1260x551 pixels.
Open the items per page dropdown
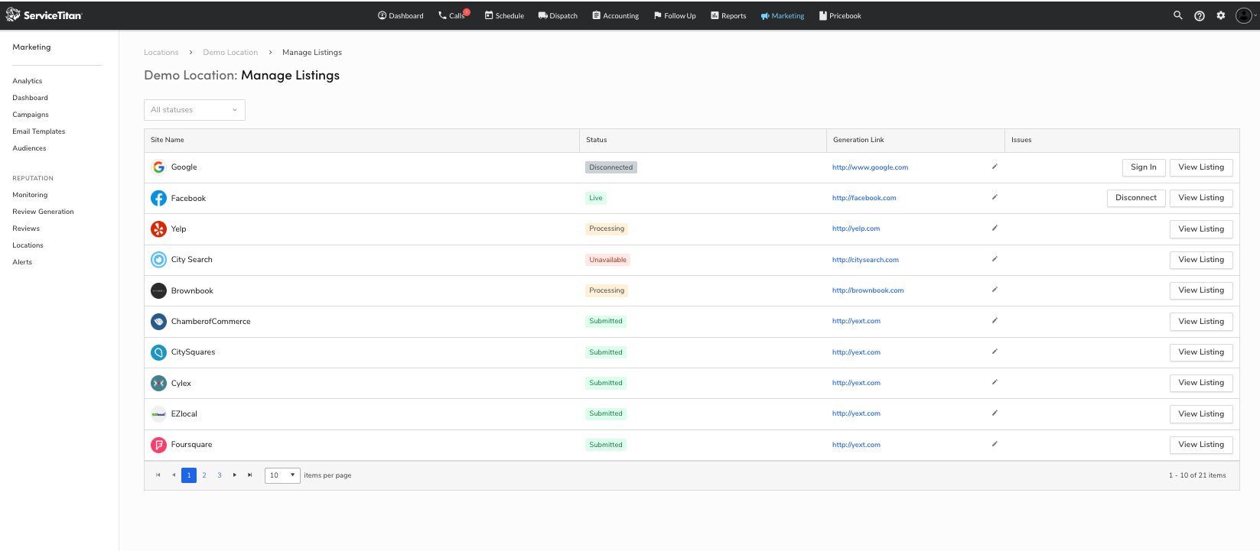click(x=282, y=475)
